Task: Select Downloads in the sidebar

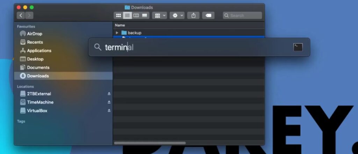Action: 63,76
